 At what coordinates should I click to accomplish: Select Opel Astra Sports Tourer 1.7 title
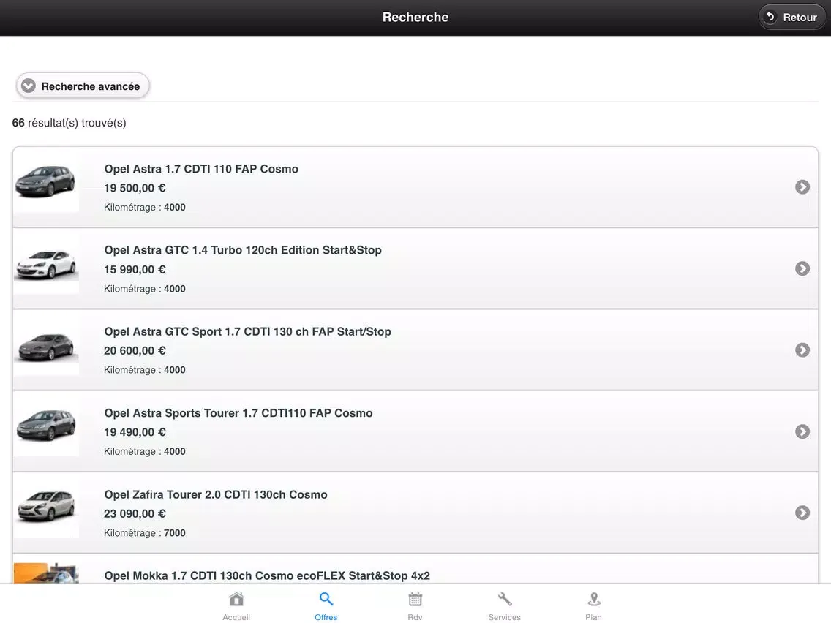[238, 413]
